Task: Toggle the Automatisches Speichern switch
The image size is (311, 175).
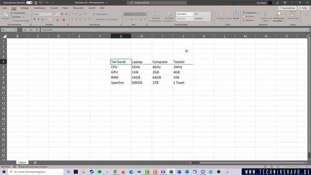Action: pos(29,2)
